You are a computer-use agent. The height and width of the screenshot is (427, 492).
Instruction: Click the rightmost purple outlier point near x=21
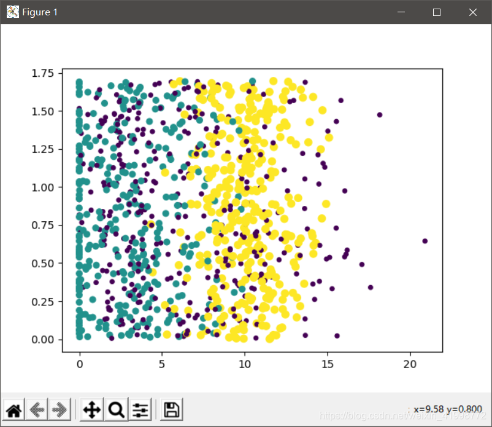[x=425, y=241]
